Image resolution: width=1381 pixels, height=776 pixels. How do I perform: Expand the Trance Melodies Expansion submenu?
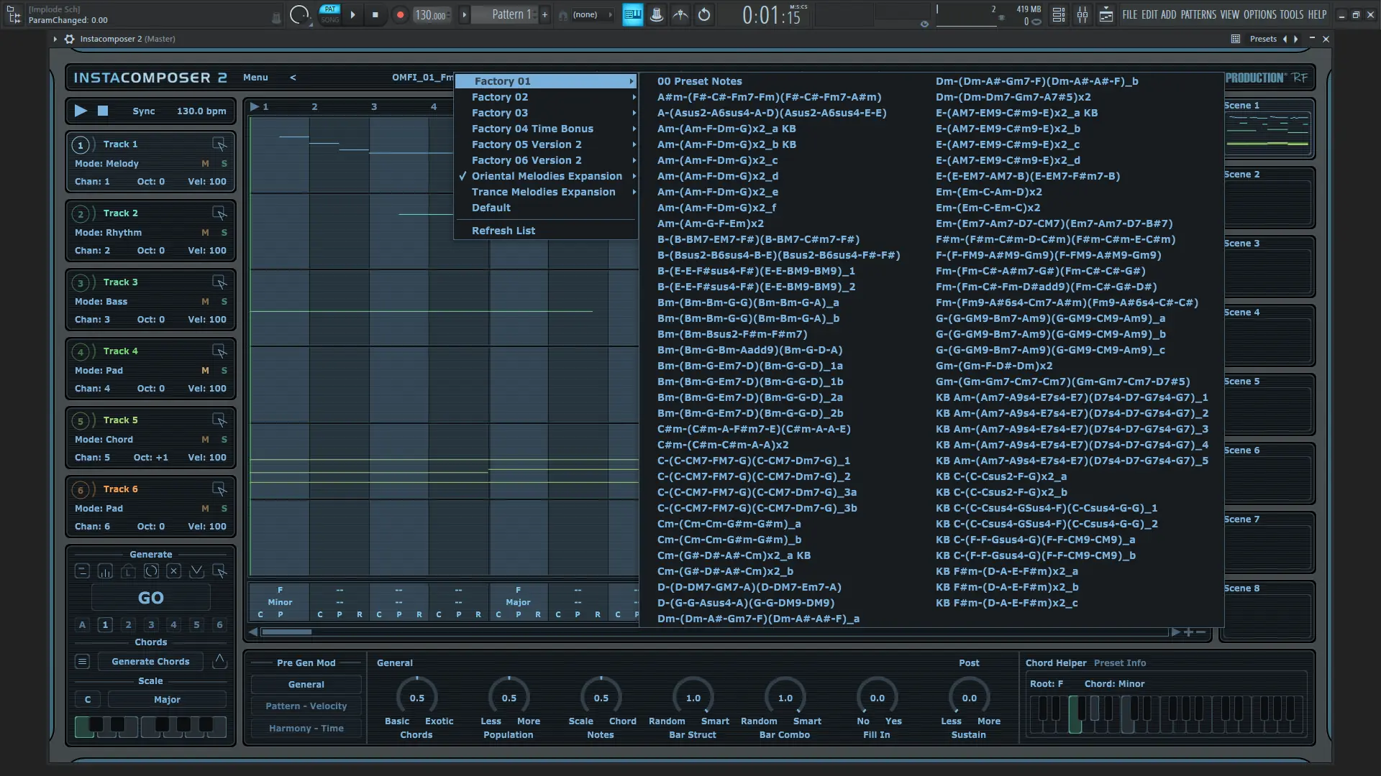tap(544, 192)
